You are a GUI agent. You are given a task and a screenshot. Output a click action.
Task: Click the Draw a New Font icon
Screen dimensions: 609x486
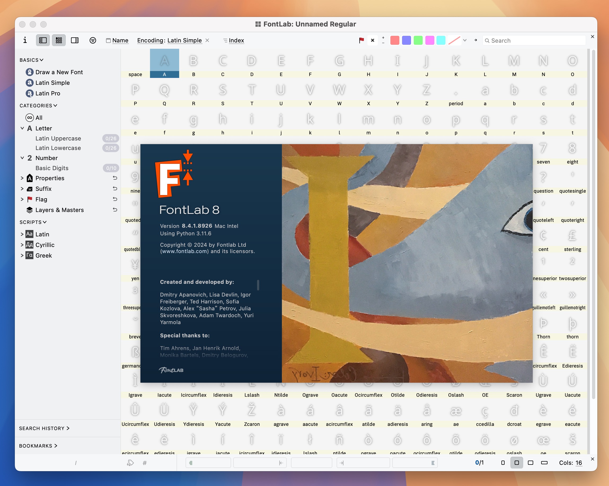coord(30,72)
